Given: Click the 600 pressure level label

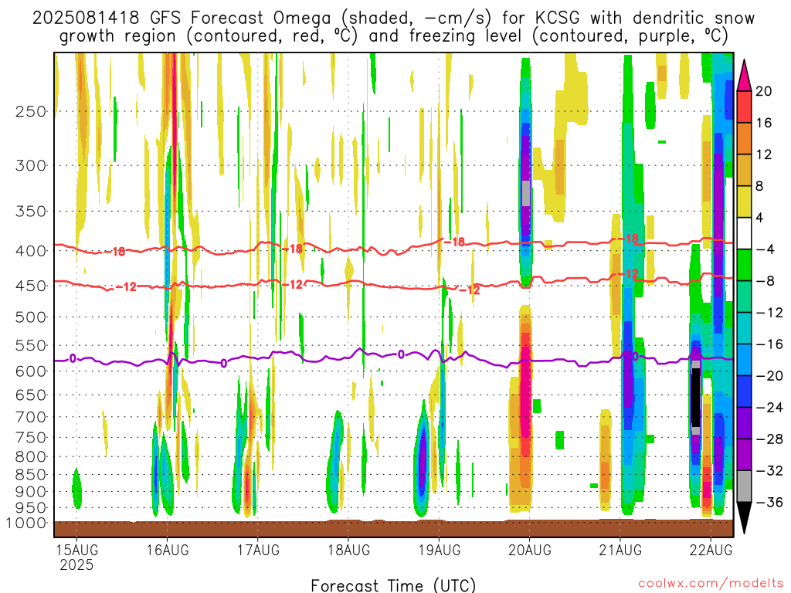Looking at the screenshot, I should 31,371.
